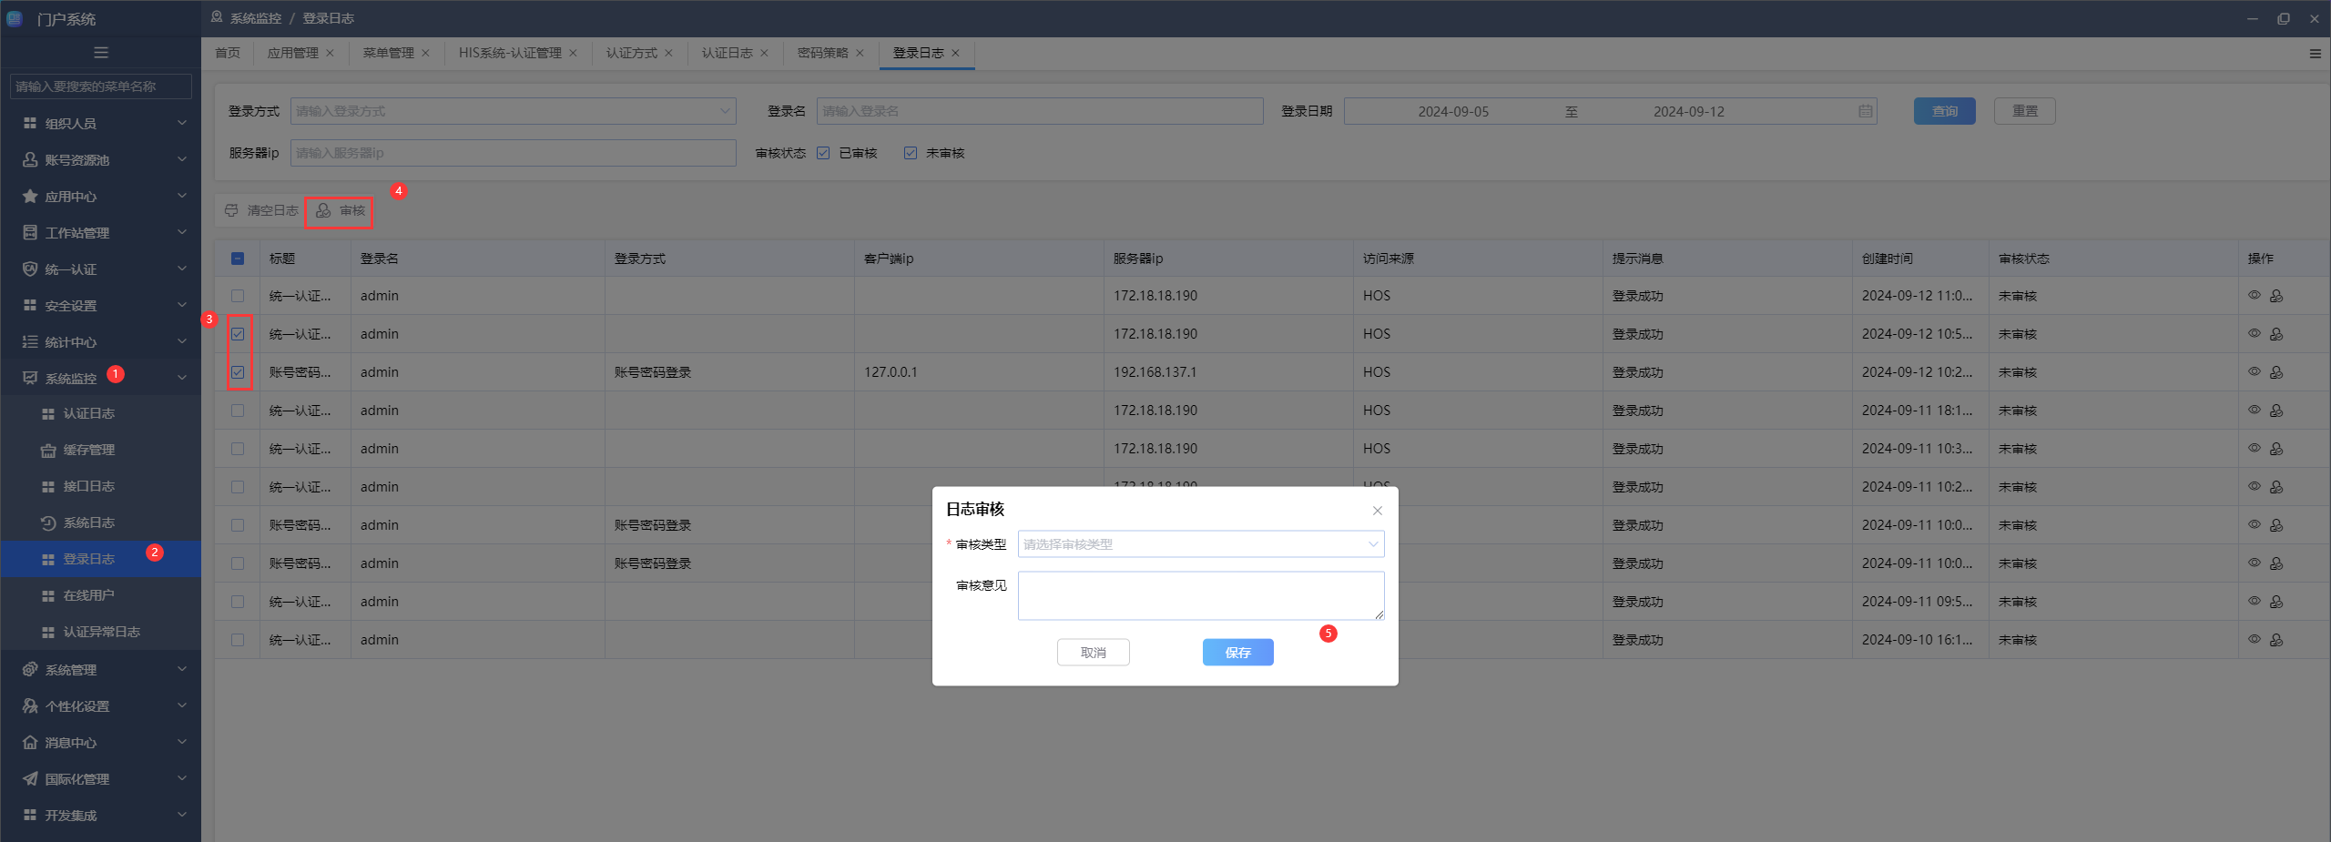
Task: Close the 菜单管理 tab
Action: (x=425, y=53)
